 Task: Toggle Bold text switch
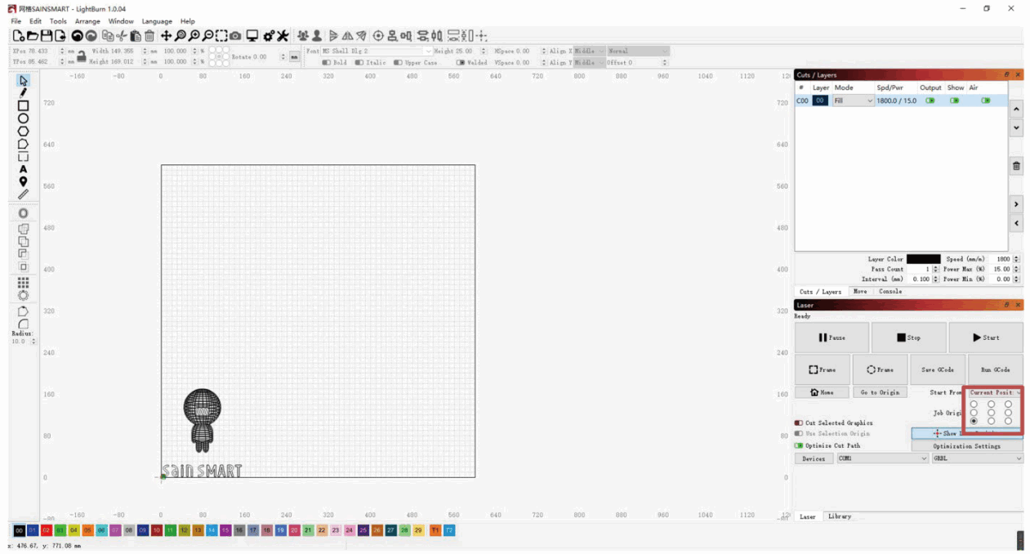[x=326, y=62]
